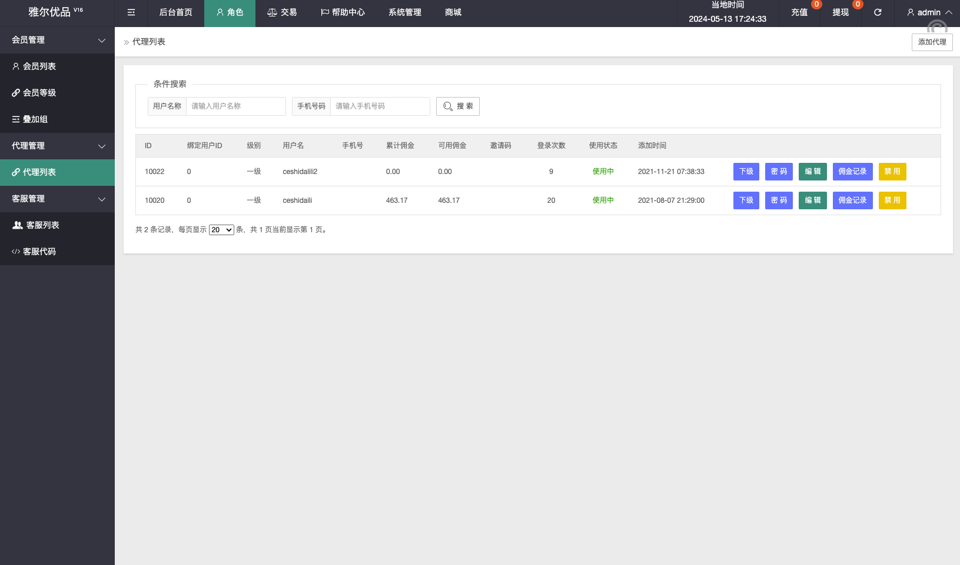This screenshot has width=960, height=565.
Task: Collapse the 代理管理 sidebar section
Action: 57,146
